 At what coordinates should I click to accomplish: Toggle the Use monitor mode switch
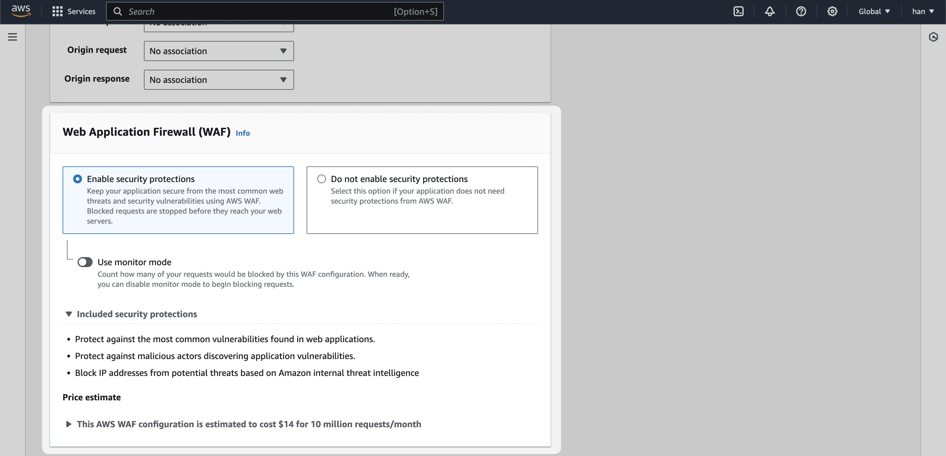pyautogui.click(x=85, y=262)
